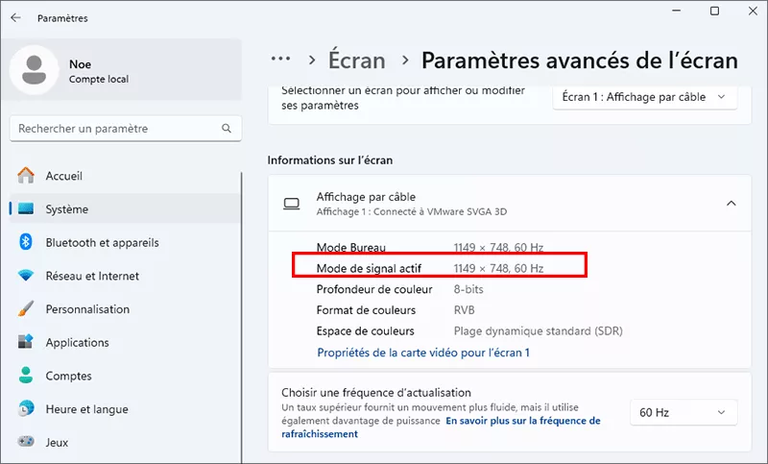Image resolution: width=768 pixels, height=464 pixels.
Task: Click the Paramètres avancés de l’écran title
Action: 580,61
